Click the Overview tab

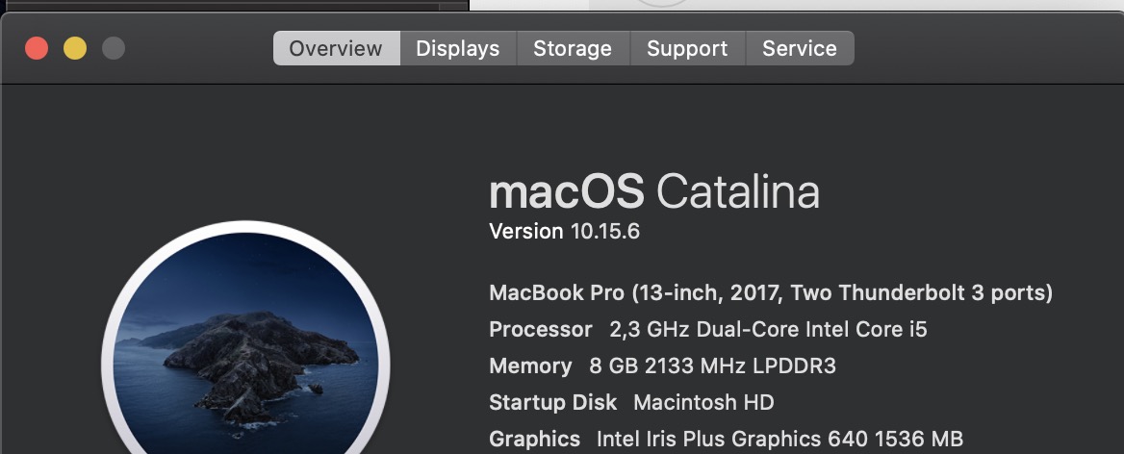336,48
